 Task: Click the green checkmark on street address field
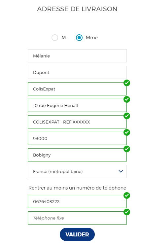[x=127, y=99]
